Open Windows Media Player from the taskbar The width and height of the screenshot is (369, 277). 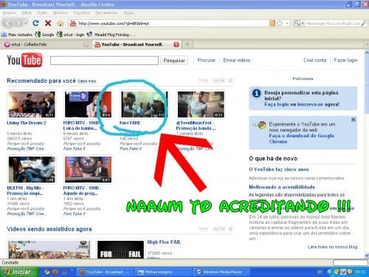(x=220, y=272)
